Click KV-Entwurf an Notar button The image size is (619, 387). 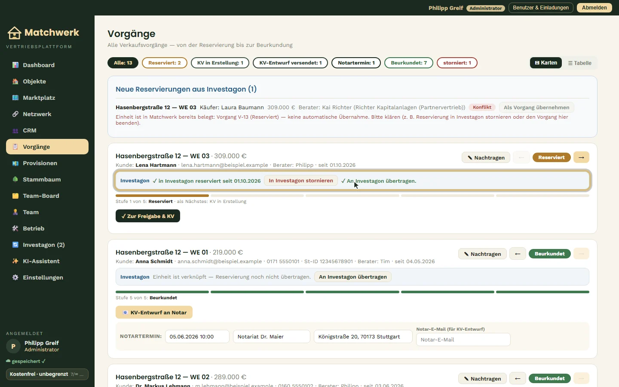(x=154, y=312)
